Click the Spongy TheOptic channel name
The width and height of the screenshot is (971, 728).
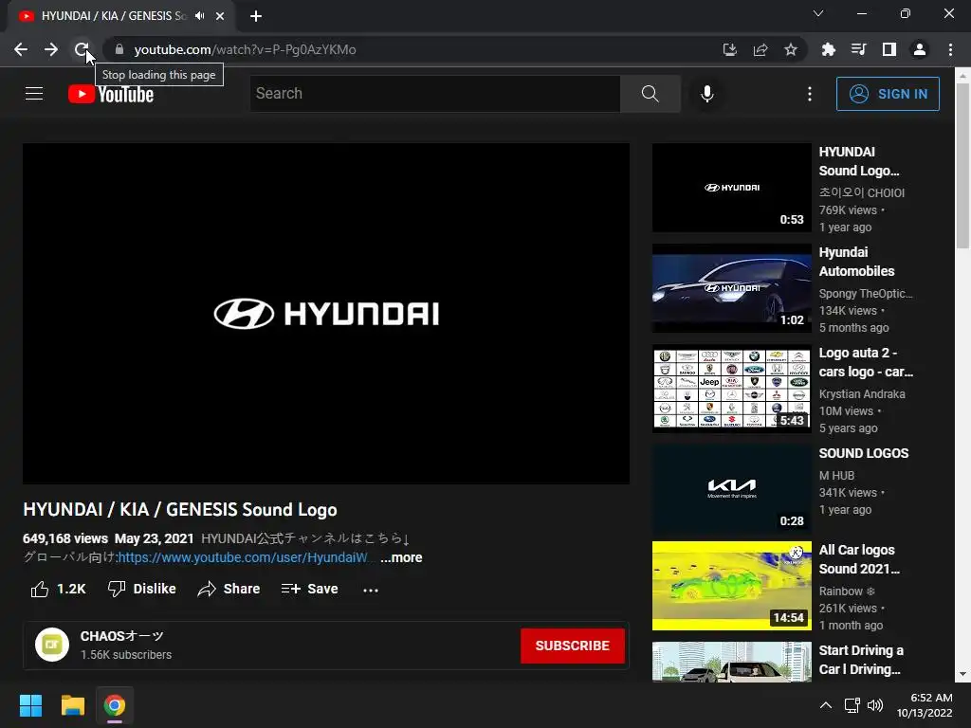866,294
